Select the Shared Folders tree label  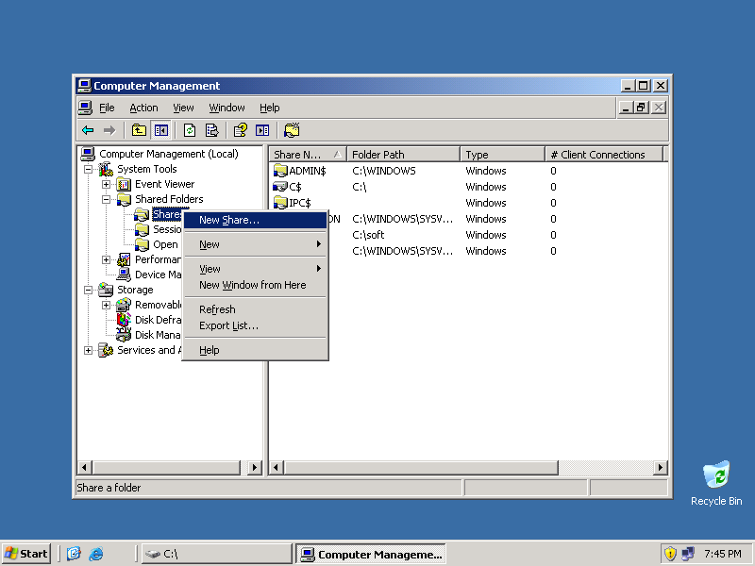(169, 199)
